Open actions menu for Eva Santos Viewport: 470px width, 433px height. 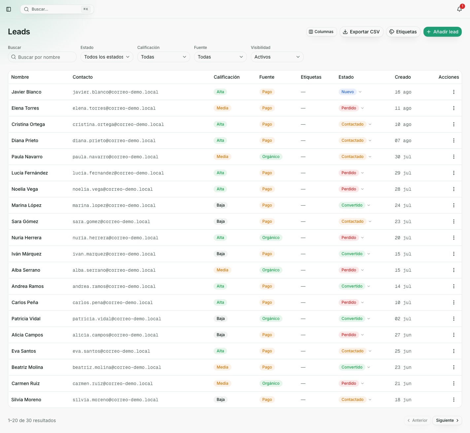(454, 351)
